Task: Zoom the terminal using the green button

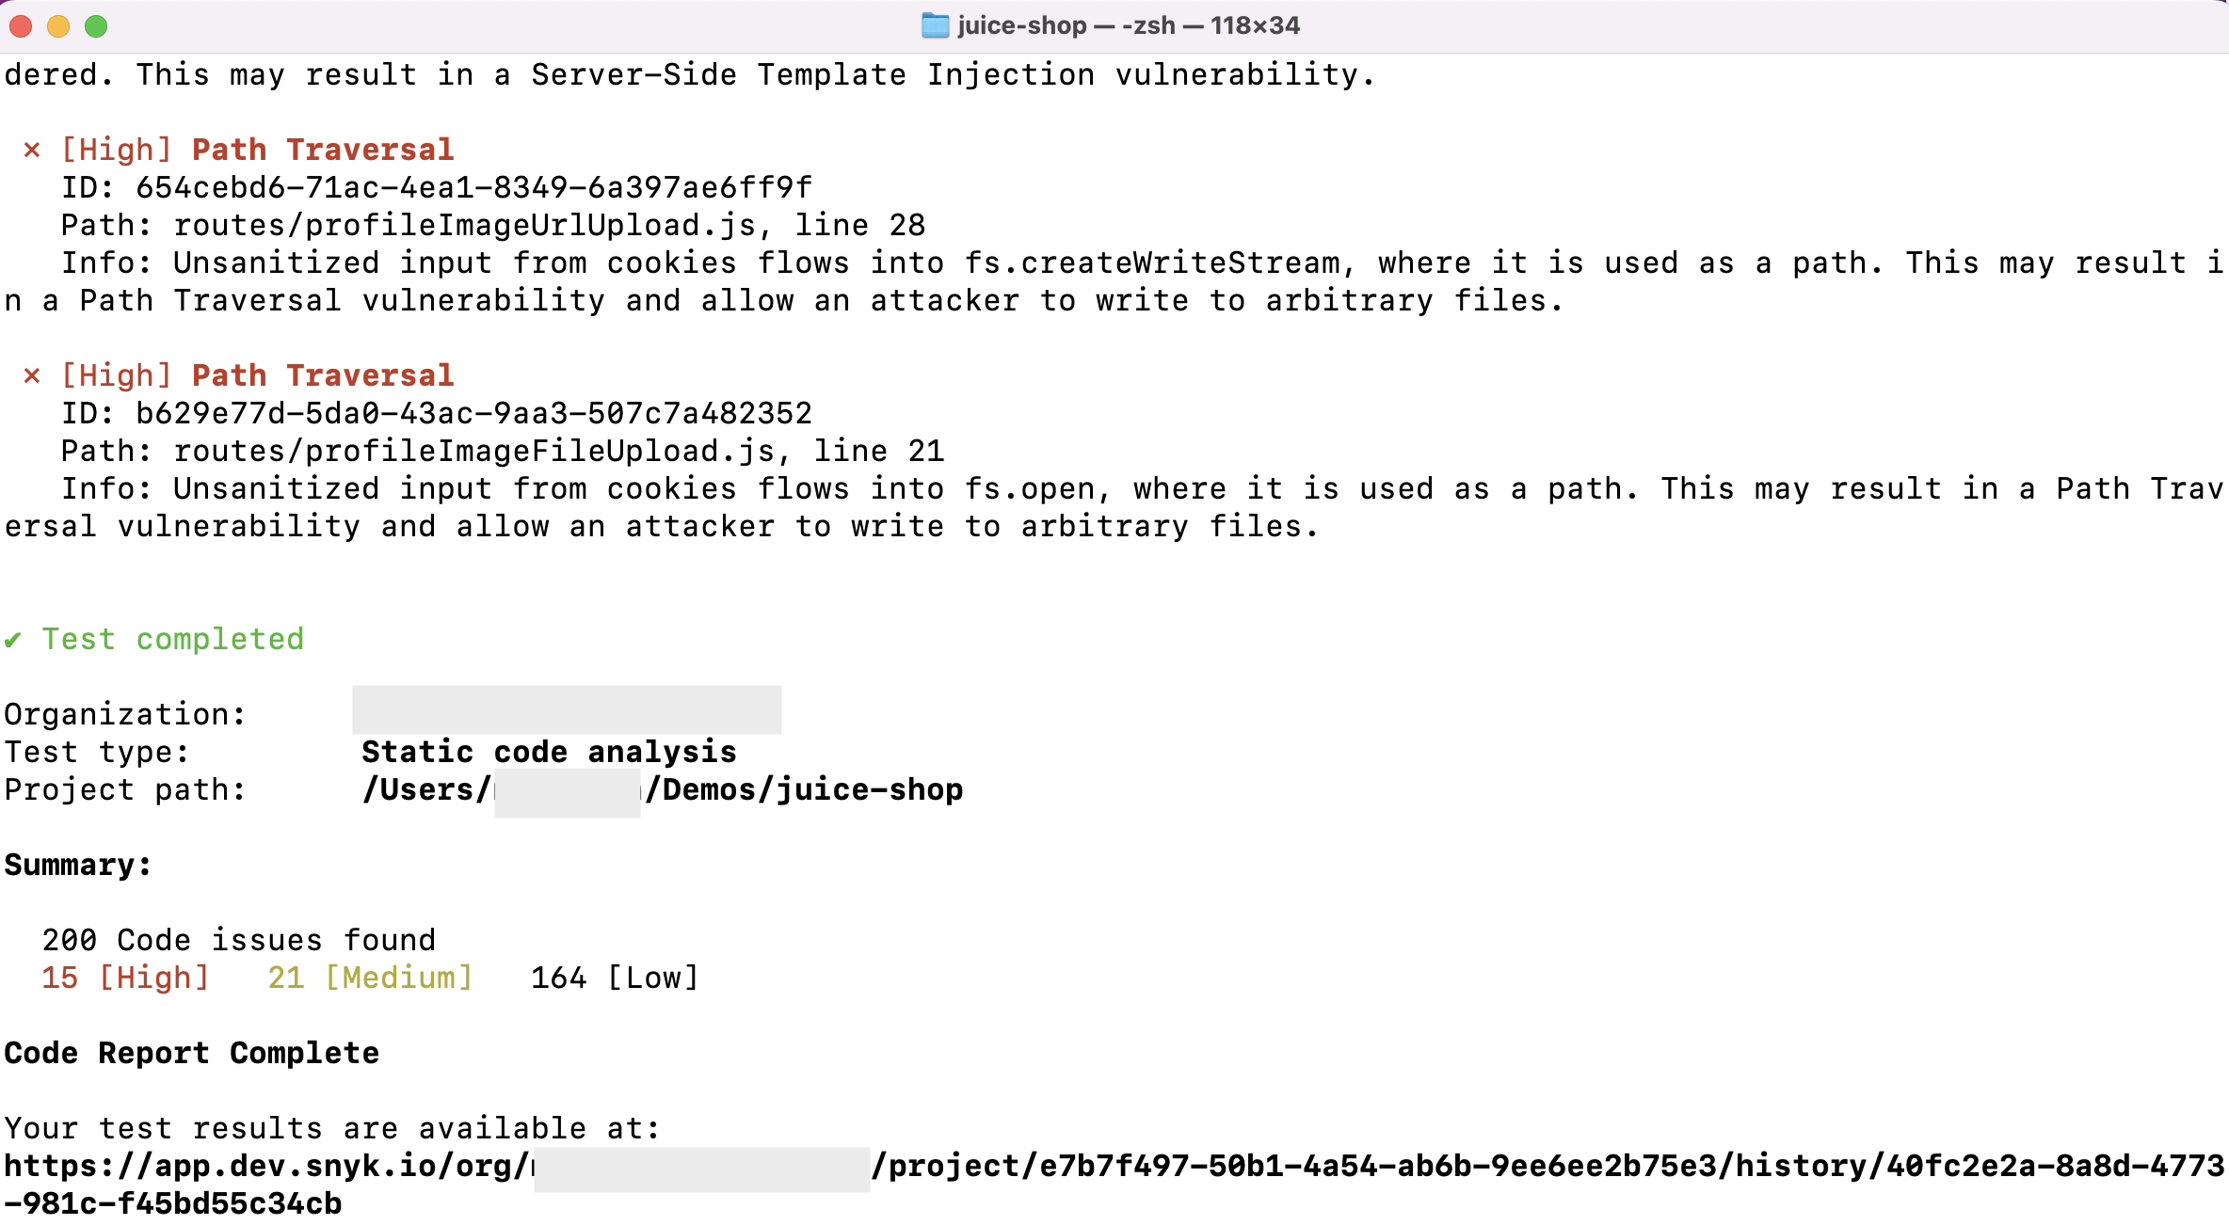Action: click(x=96, y=26)
